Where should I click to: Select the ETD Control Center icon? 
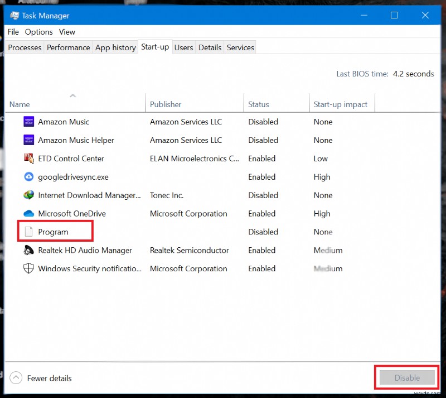pyautogui.click(x=28, y=159)
